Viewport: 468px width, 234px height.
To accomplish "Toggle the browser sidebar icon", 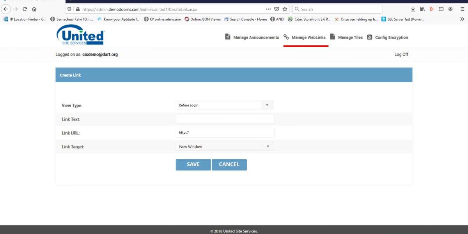I will tap(441, 9).
